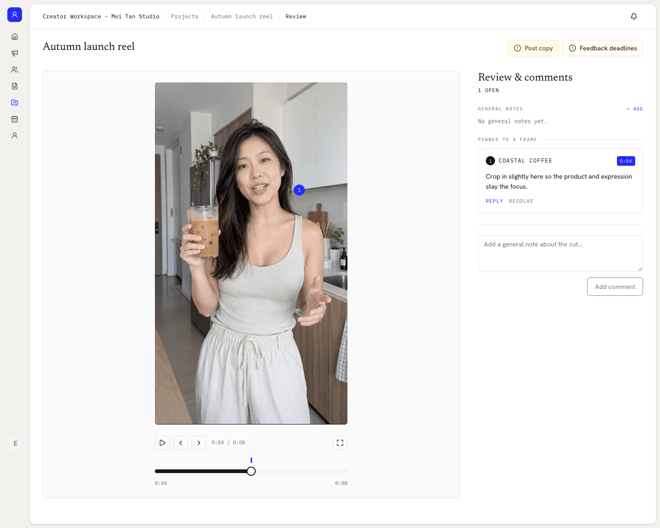Image resolution: width=660 pixels, height=528 pixels.
Task: Open Feedback deadlines warning button
Action: click(x=603, y=48)
